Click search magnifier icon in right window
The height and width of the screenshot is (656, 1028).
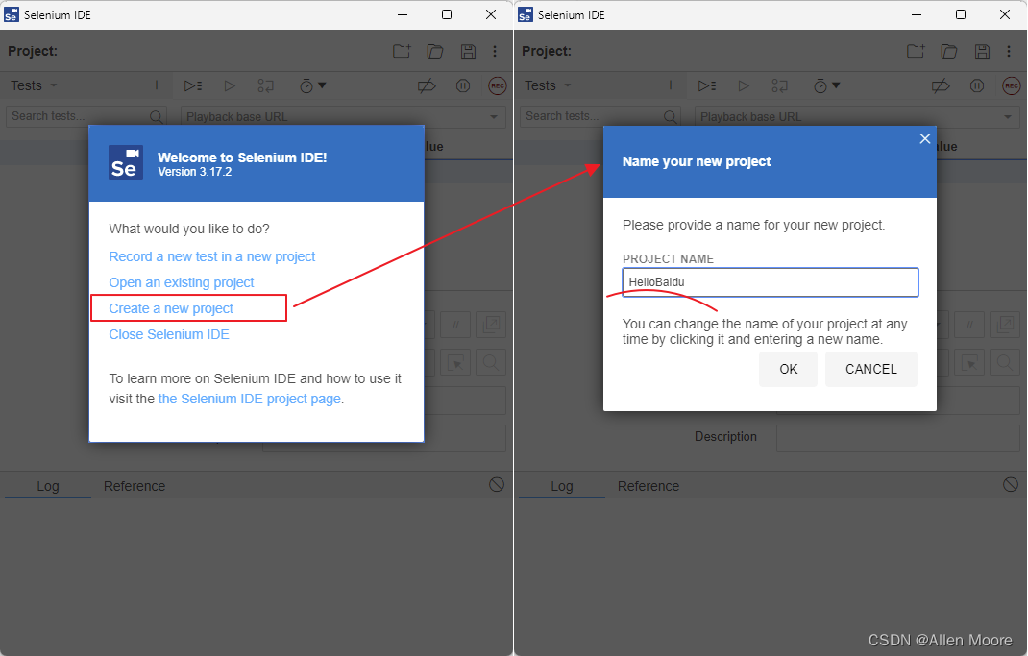tap(670, 116)
